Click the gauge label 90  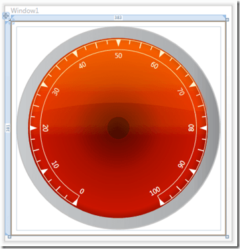(x=182, y=164)
